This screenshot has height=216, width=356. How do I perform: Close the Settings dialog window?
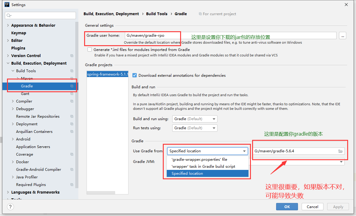[346, 5]
